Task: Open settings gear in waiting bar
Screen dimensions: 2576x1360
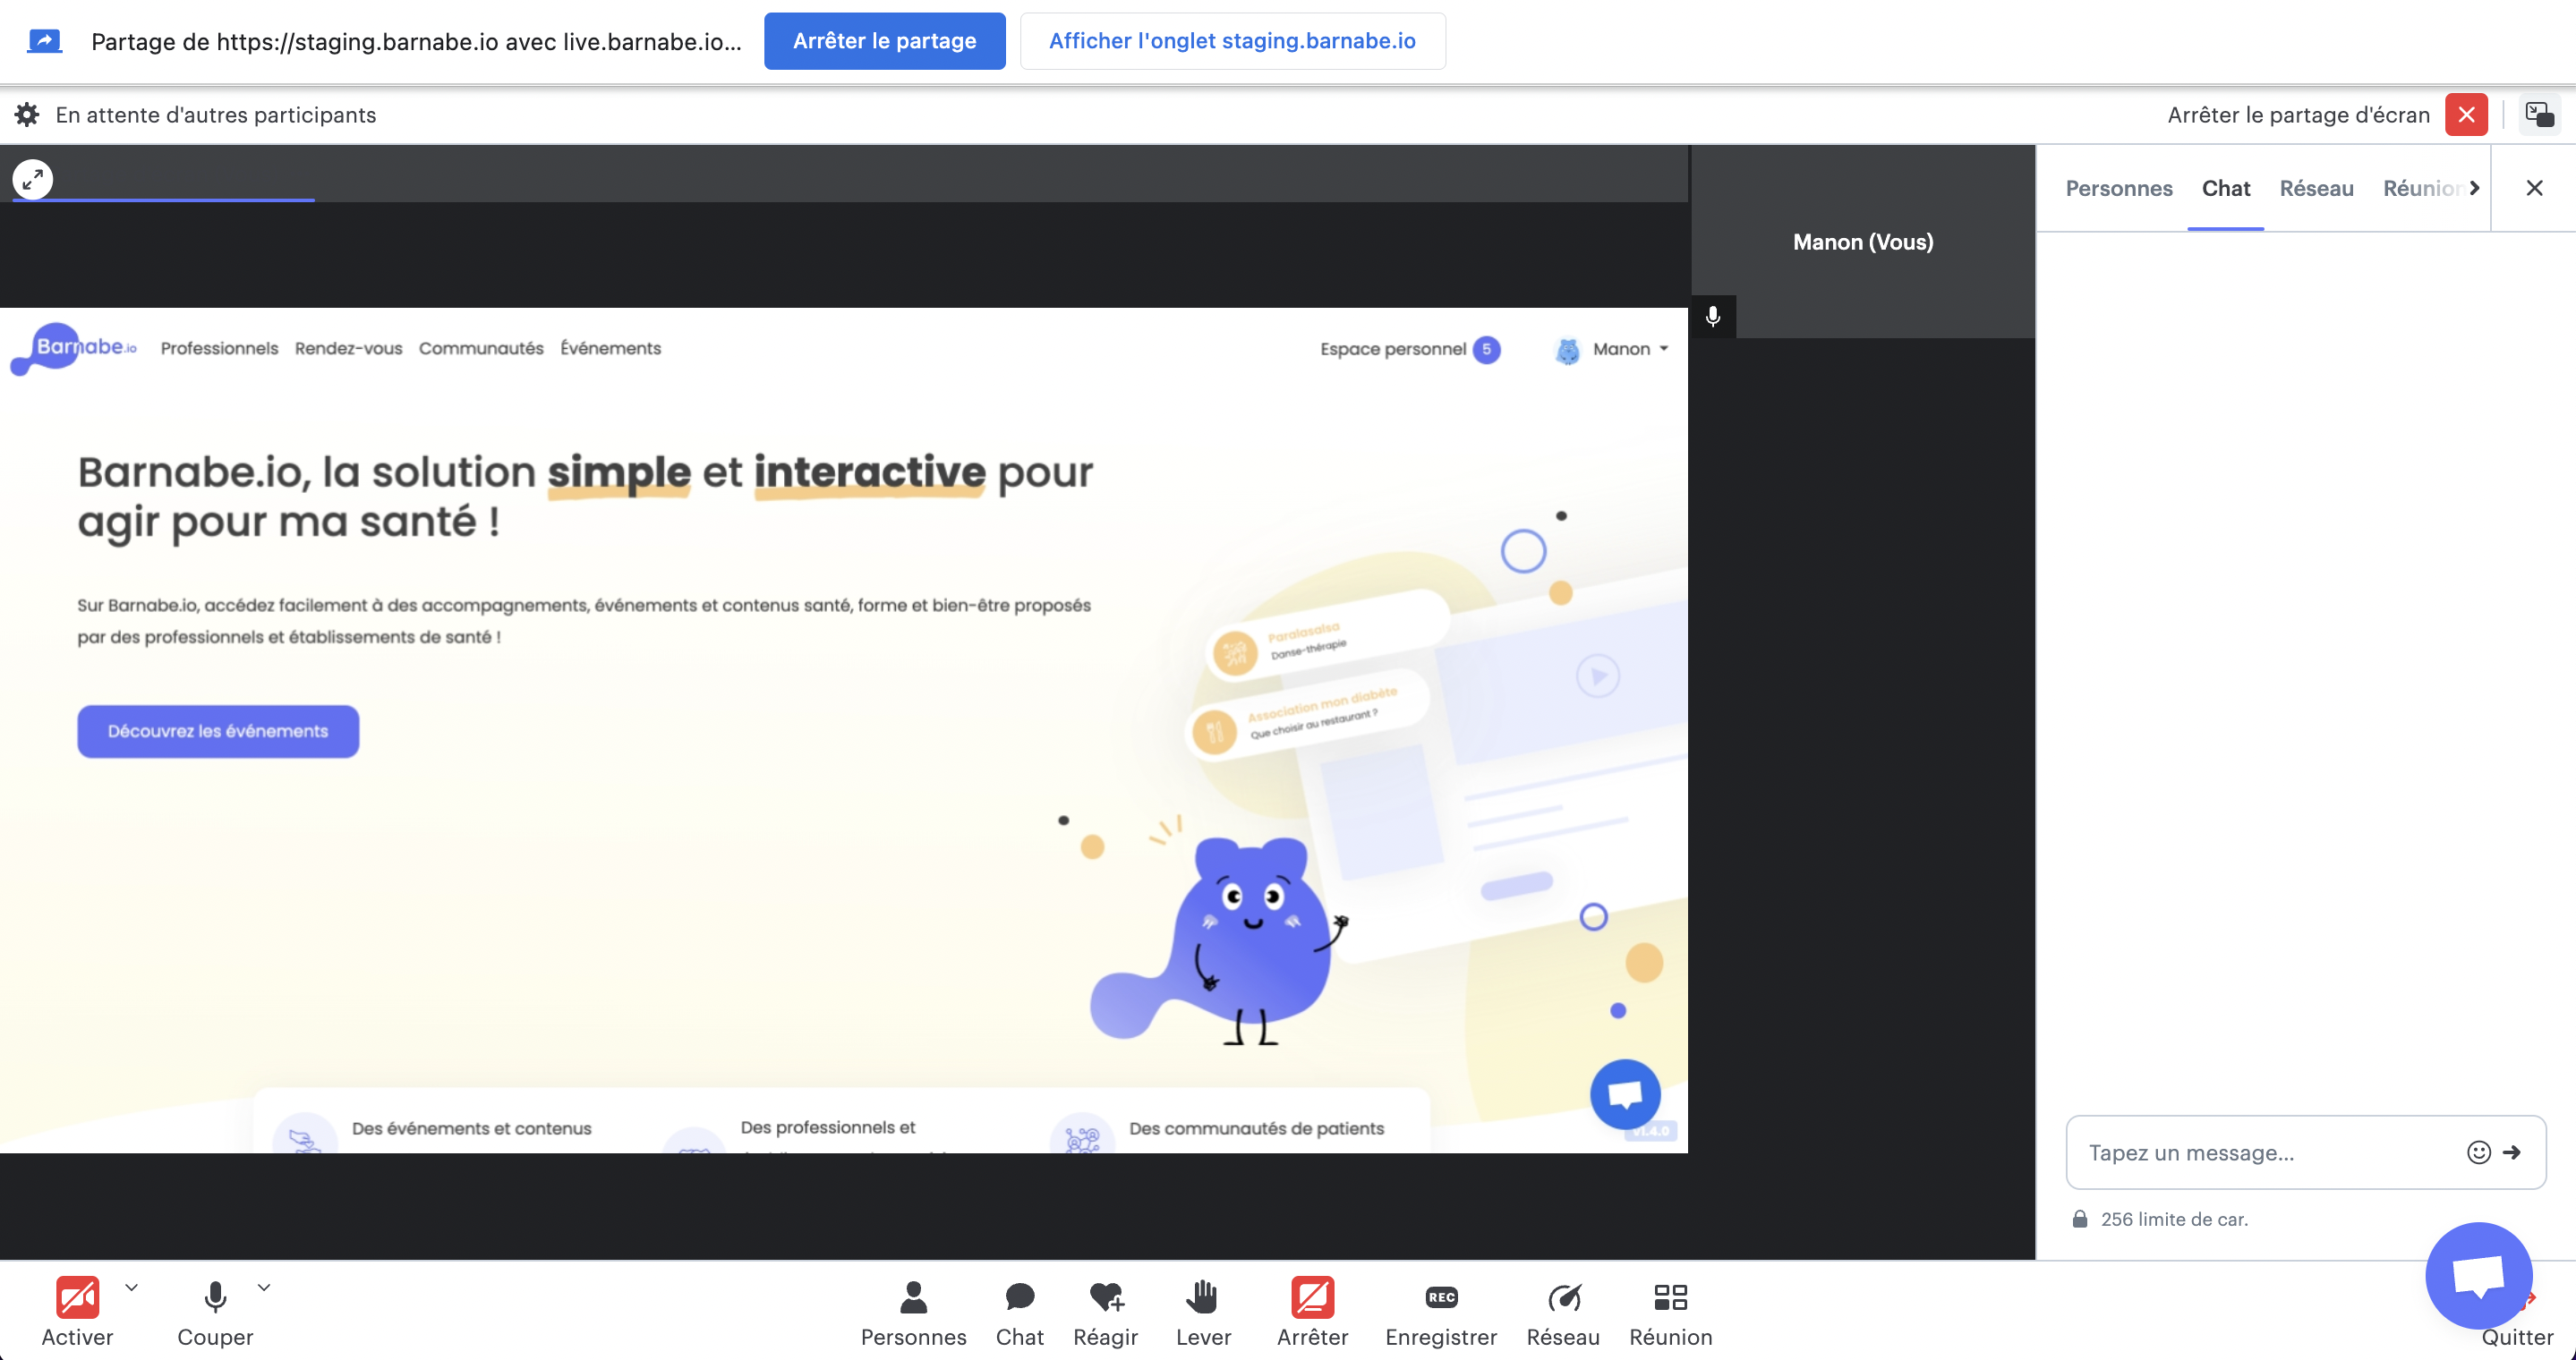Action: coord(27,115)
